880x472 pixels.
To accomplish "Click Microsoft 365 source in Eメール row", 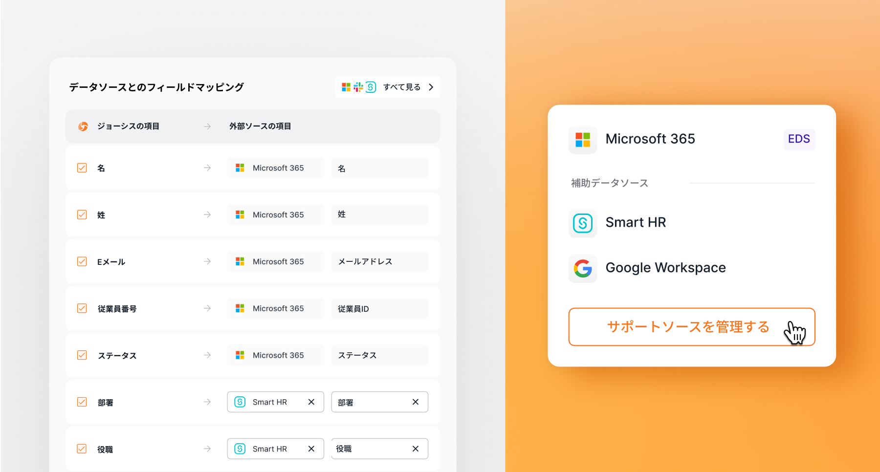I will point(276,261).
